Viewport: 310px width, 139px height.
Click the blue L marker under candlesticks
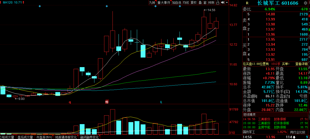pyautogui.click(x=161, y=102)
